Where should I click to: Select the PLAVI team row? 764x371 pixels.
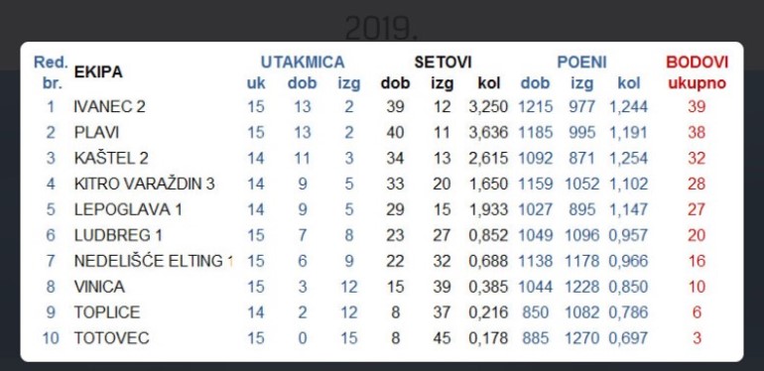tap(382, 133)
